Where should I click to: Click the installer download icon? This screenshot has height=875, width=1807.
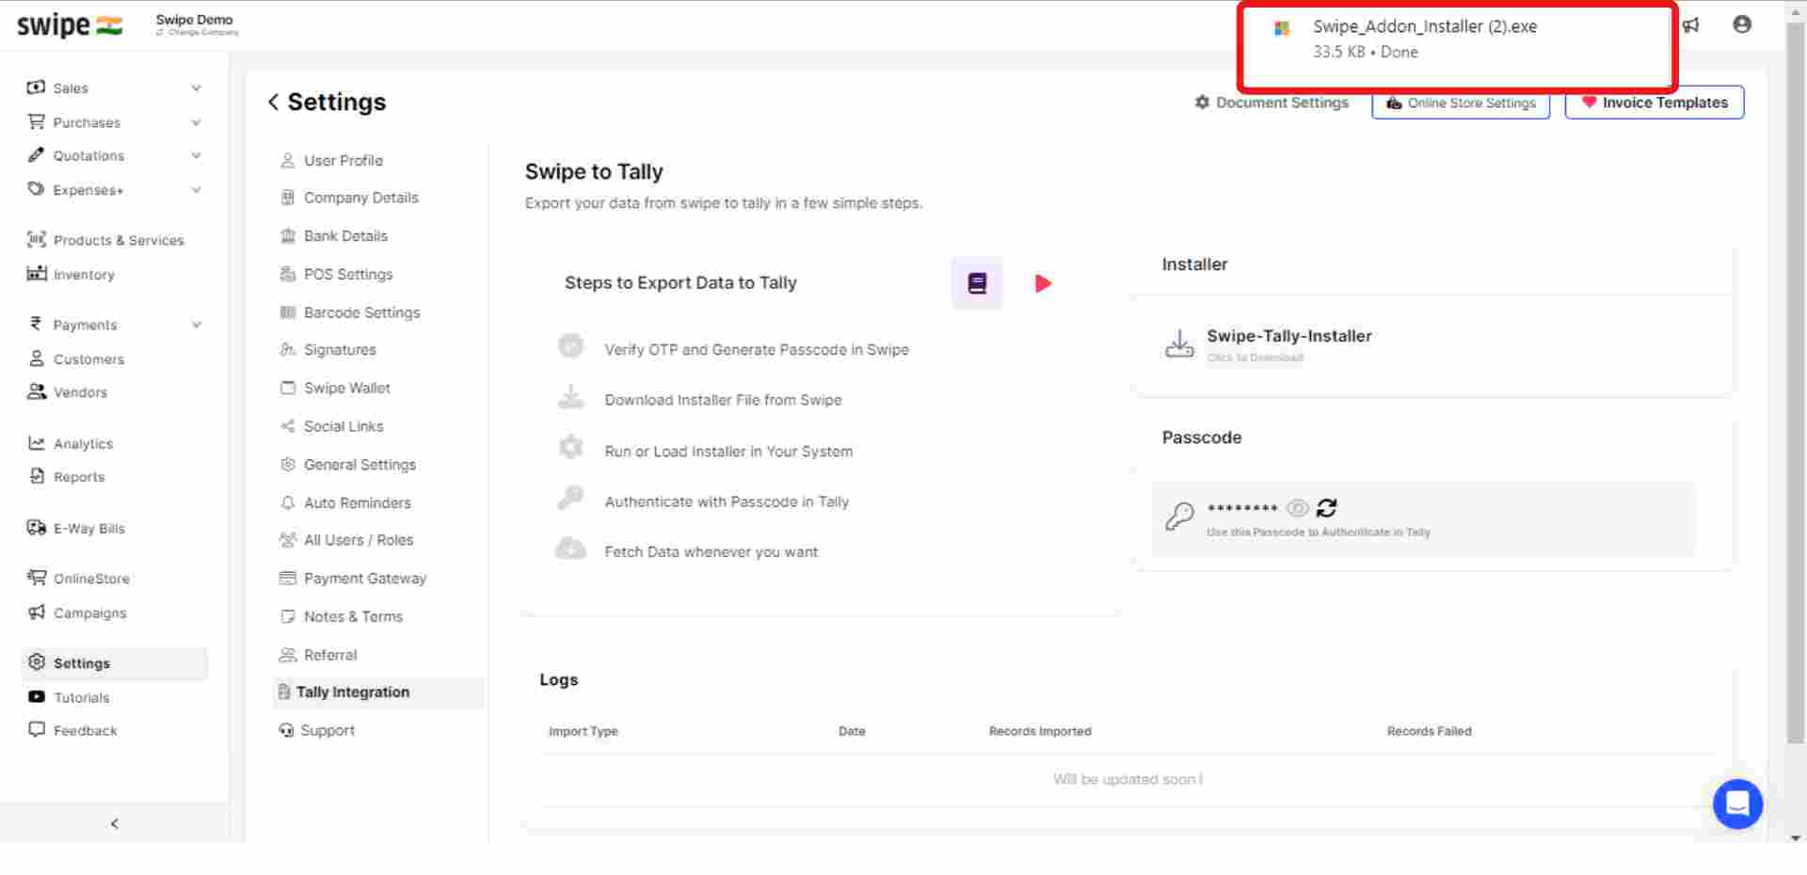coord(1179,344)
